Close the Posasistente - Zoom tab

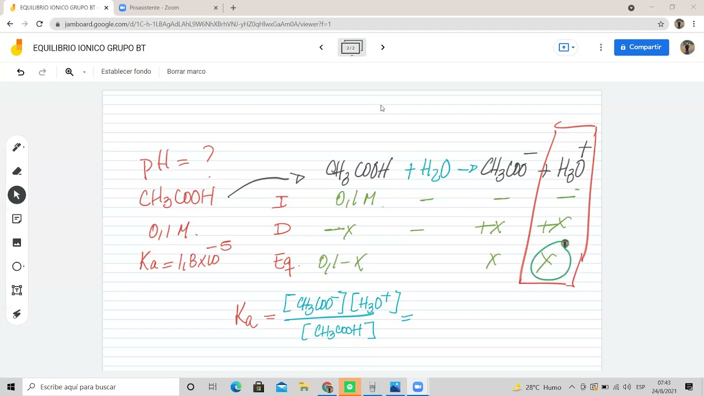(216, 8)
